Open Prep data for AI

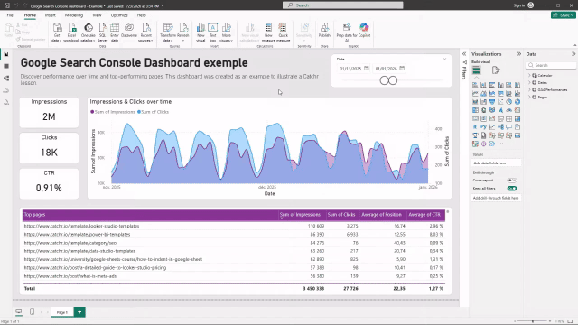[x=347, y=32]
